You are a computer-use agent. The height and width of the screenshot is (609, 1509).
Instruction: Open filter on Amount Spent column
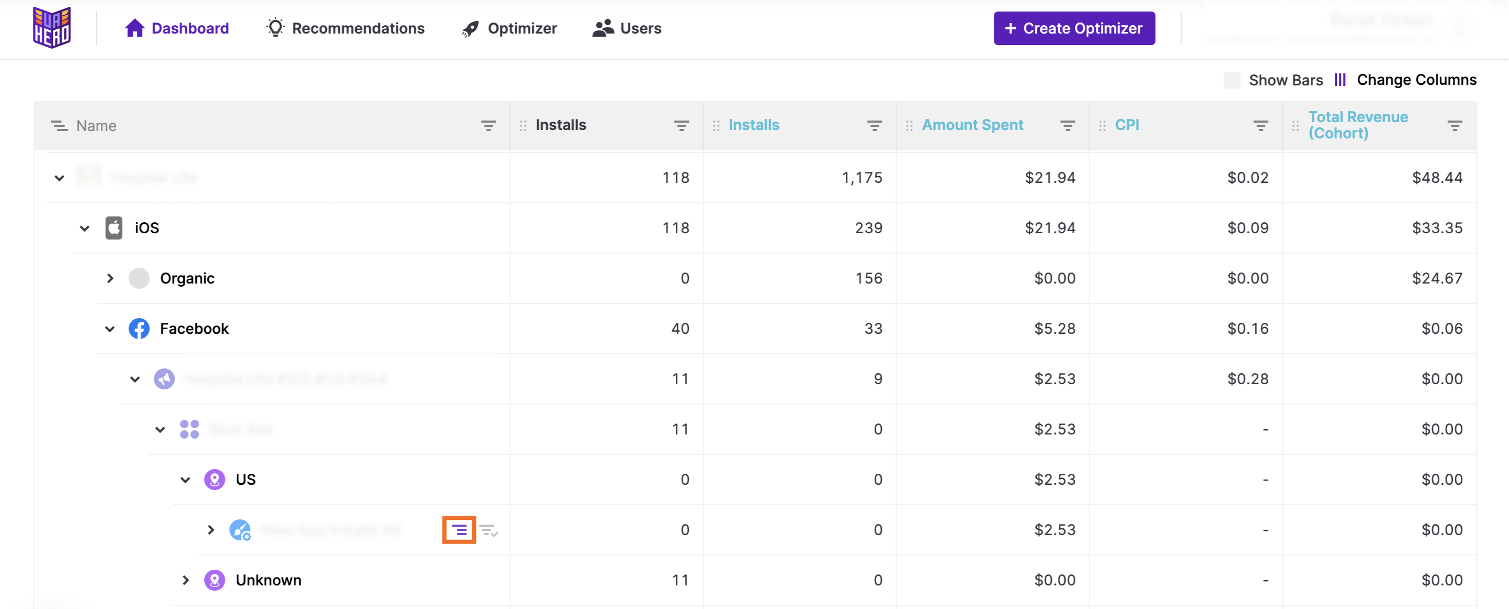pyautogui.click(x=1067, y=125)
